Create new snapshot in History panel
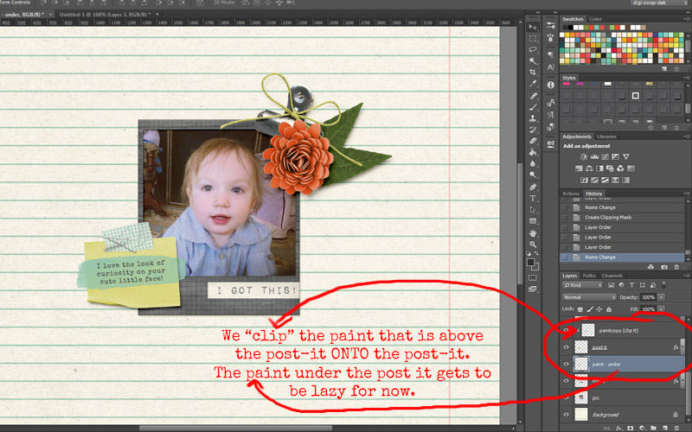This screenshot has width=692, height=432. pos(664,267)
